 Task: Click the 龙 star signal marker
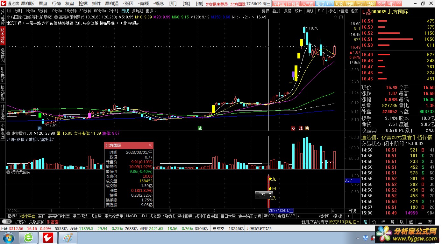(272, 179)
